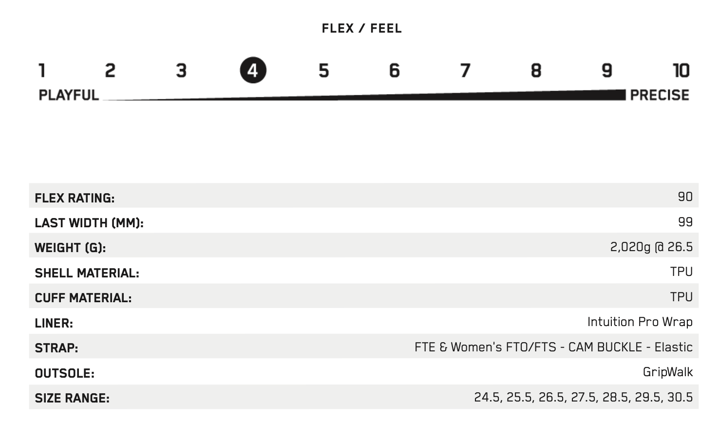Click the weight value 2,020g @ 26.5
Screen dimensions: 718x438
coord(651,247)
